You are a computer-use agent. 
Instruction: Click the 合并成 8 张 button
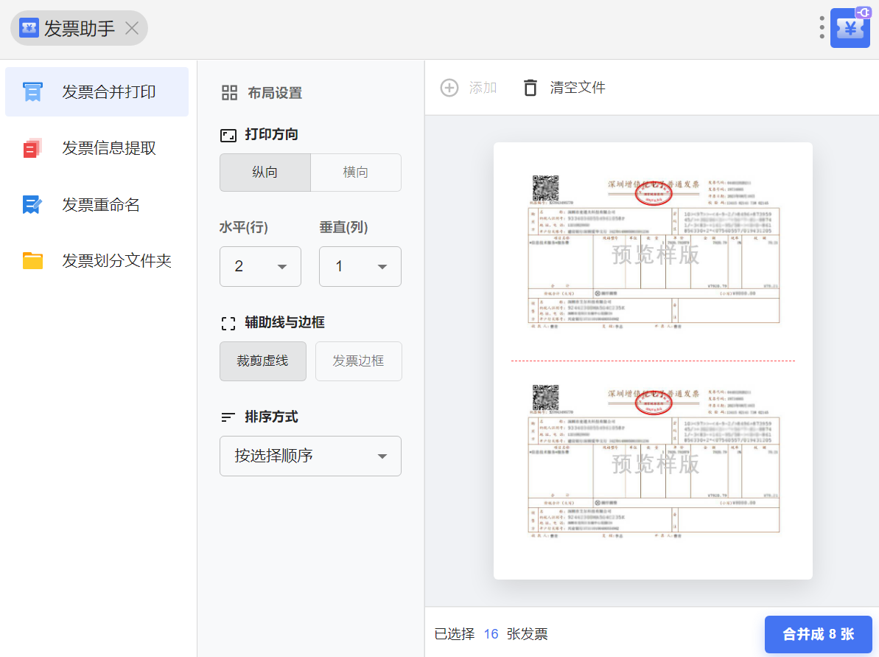[818, 634]
